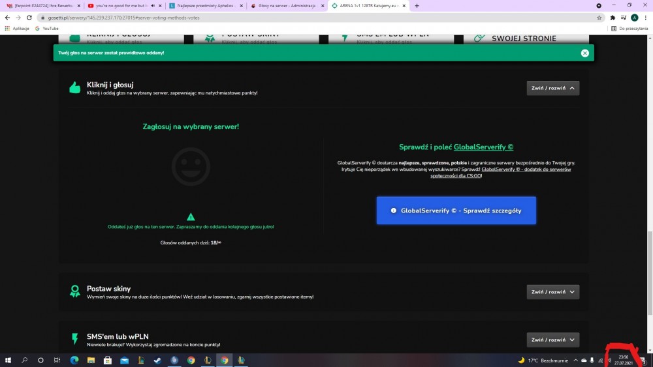Go back to the previous page
Screen dimensions: 653x367
[7, 18]
